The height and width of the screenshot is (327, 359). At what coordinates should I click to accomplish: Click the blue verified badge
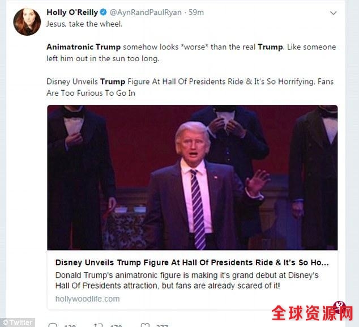[x=104, y=12]
